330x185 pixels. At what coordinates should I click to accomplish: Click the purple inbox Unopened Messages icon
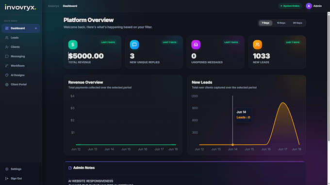(196, 44)
